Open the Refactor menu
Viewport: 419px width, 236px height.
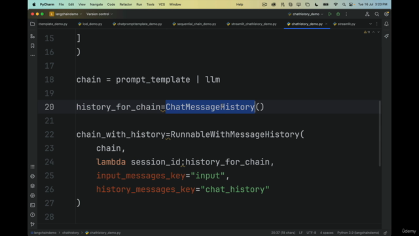(126, 5)
